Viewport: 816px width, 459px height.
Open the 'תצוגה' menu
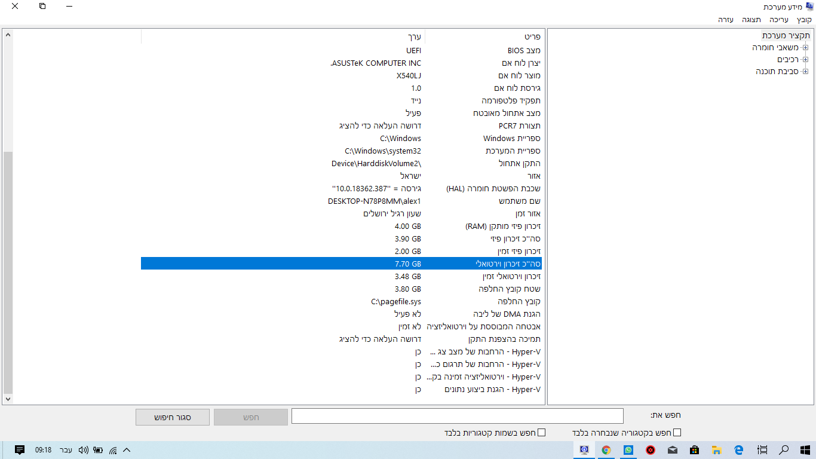point(751,20)
